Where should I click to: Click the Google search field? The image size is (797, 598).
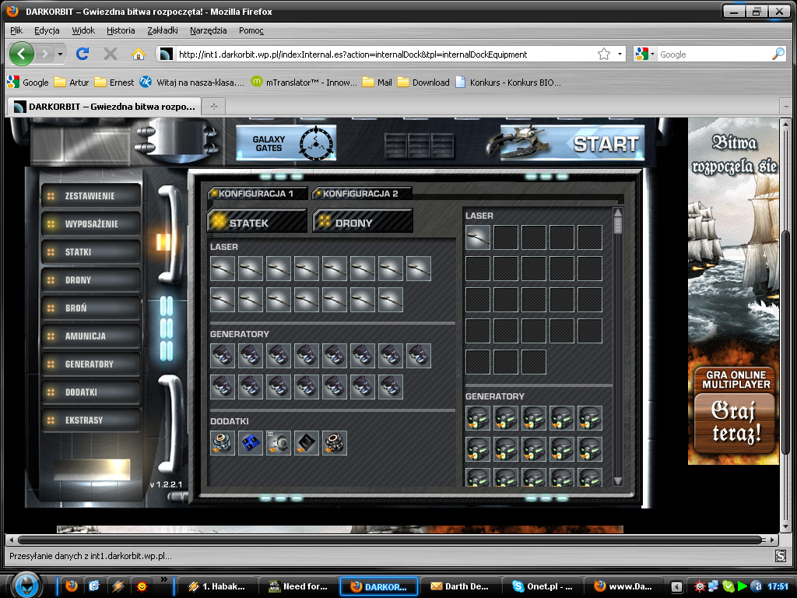click(714, 54)
